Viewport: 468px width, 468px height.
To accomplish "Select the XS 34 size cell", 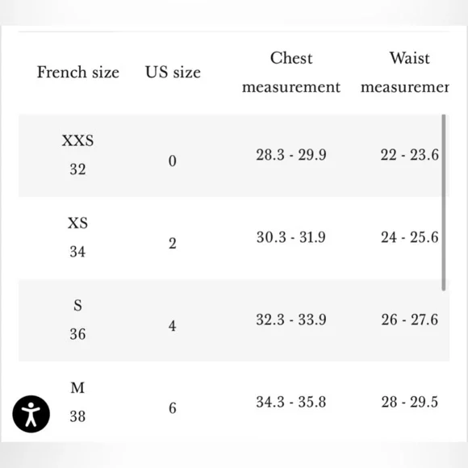I will [x=77, y=237].
